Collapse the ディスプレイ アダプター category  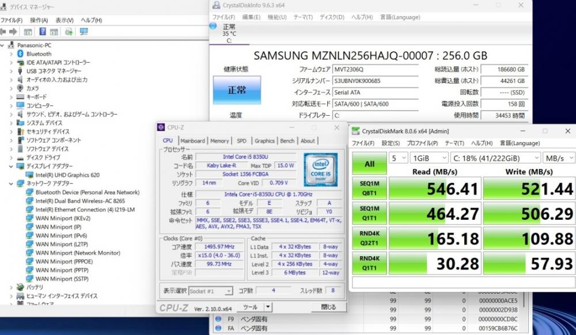pos(11,166)
